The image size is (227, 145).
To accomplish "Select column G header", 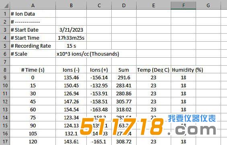I will pos(208,6).
